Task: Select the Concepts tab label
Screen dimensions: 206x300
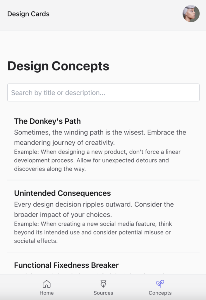Action: [160, 293]
